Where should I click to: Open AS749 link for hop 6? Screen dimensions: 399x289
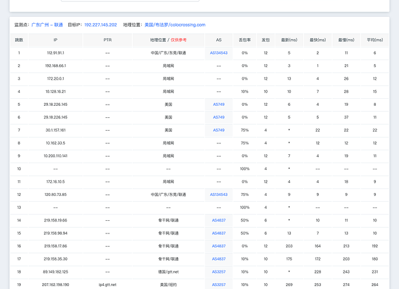[219, 117]
